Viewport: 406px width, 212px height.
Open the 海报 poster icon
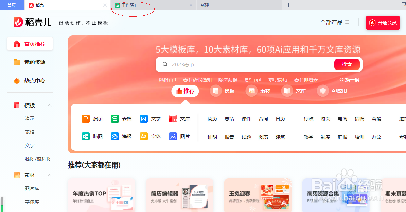115,136
